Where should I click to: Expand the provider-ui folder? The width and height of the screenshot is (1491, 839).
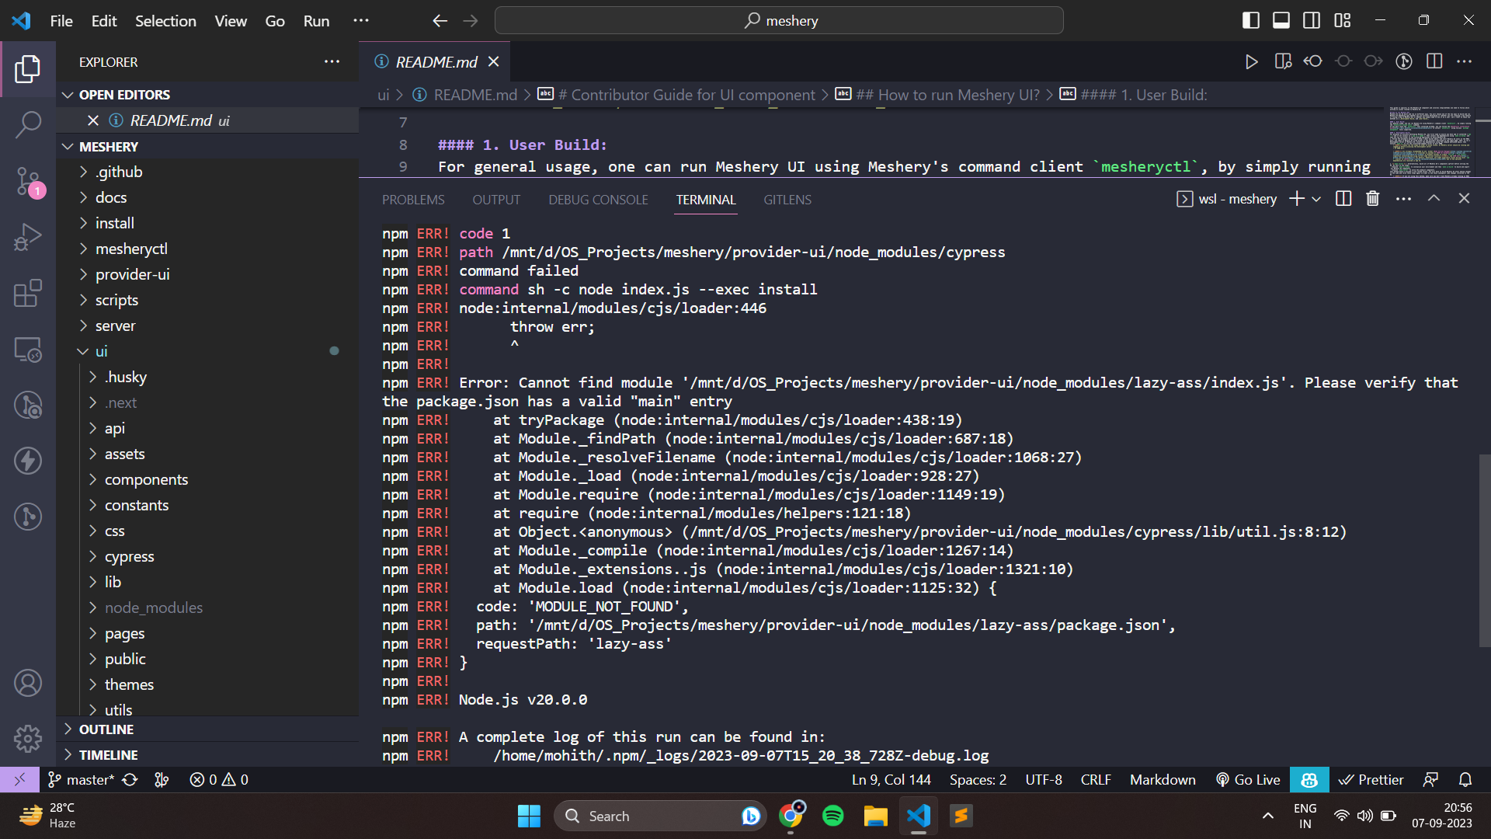[x=207, y=274]
